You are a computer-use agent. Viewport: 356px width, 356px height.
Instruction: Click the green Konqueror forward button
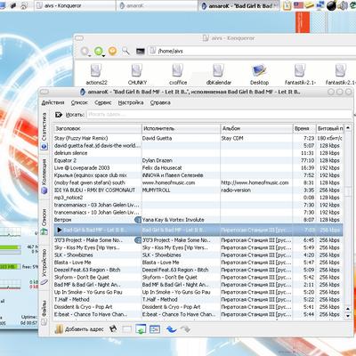(x=98, y=51)
